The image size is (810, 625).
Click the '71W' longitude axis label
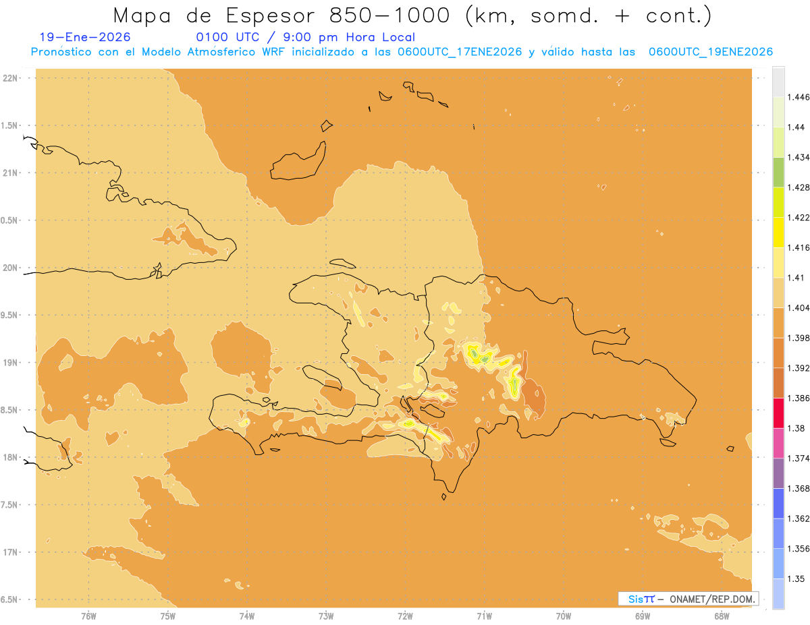point(484,616)
